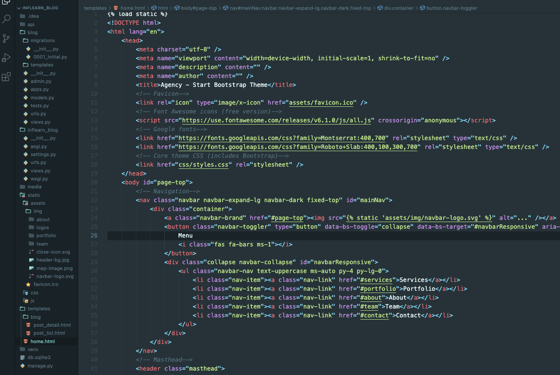Viewport: 560px width, 375px height.
Task: Select home.html in the explorer tree
Action: click(43, 341)
